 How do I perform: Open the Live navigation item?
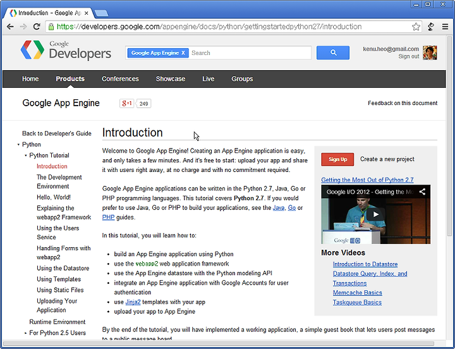tap(209, 79)
